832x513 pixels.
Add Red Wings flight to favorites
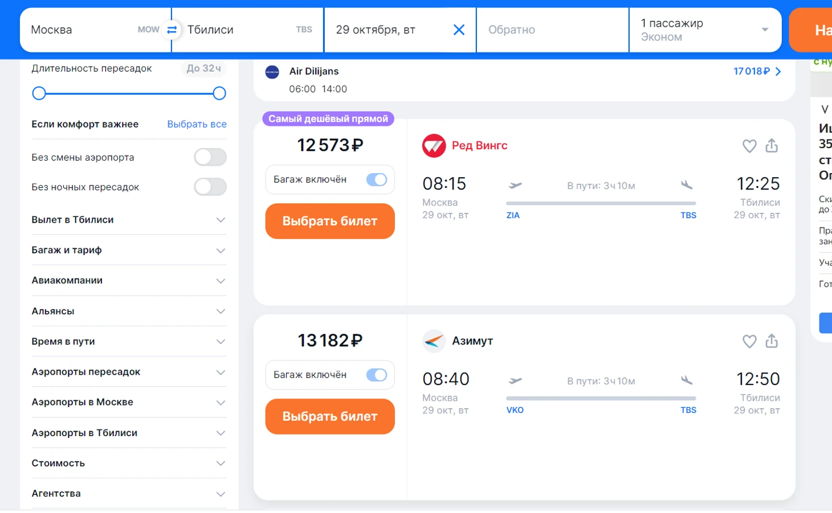tap(749, 146)
